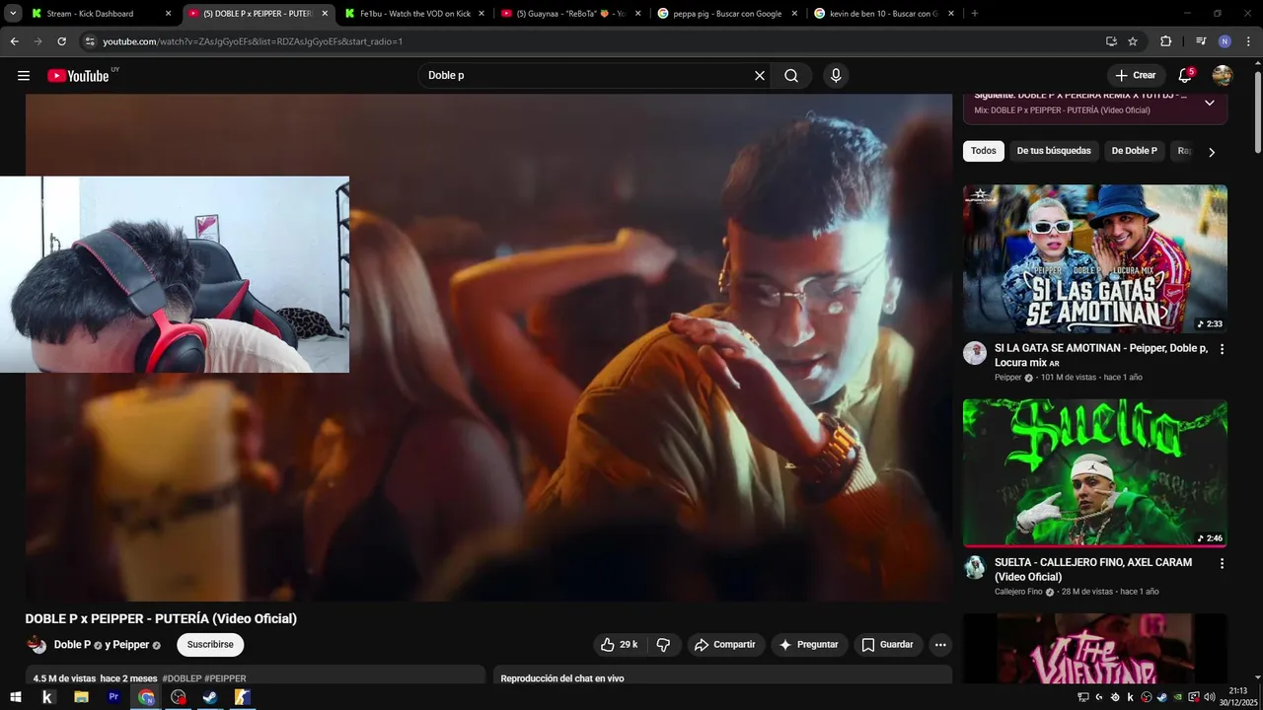Image resolution: width=1263 pixels, height=710 pixels.
Task: Open Kick app in taskbar
Action: tap(47, 697)
